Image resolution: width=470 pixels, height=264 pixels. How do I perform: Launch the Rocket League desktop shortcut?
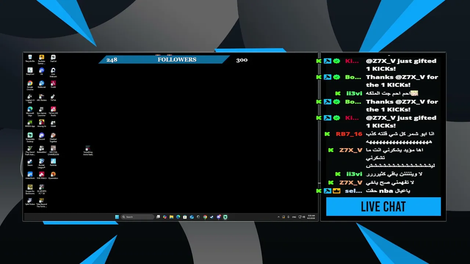coord(41,164)
